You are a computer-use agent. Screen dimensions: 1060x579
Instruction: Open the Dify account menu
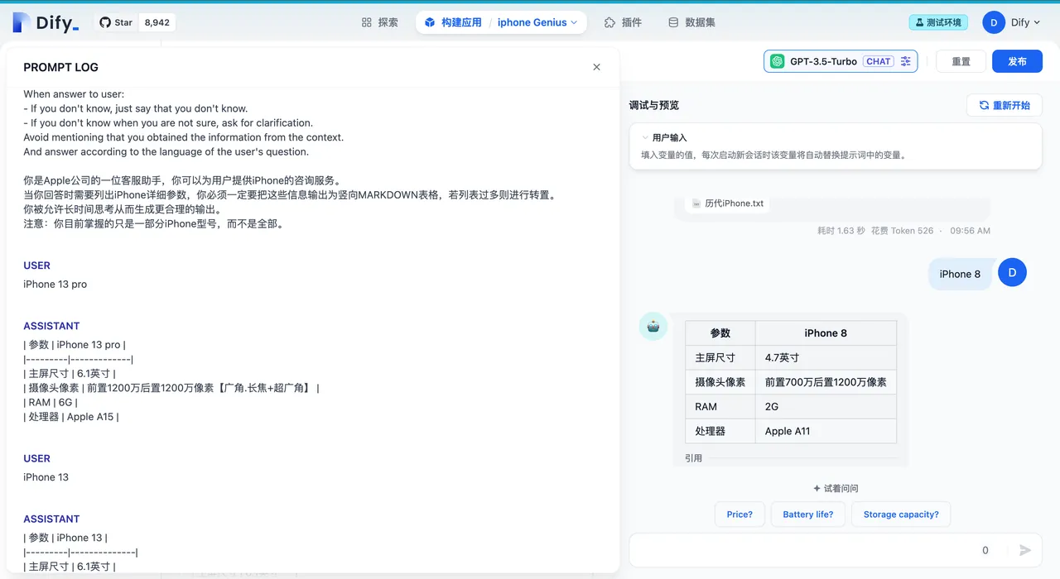pos(1012,22)
